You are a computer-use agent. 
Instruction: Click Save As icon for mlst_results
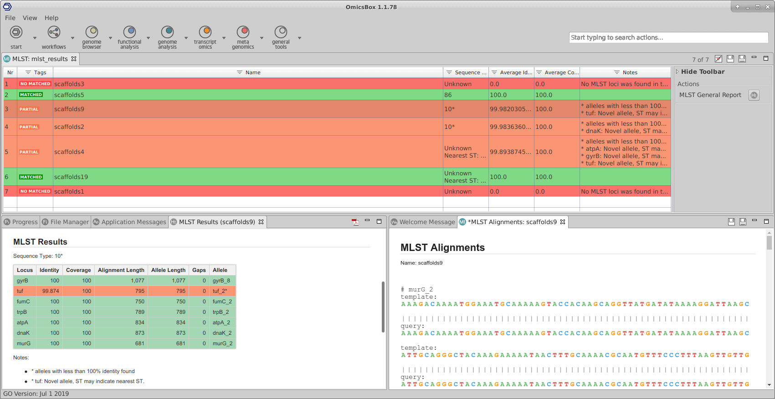pyautogui.click(x=742, y=59)
